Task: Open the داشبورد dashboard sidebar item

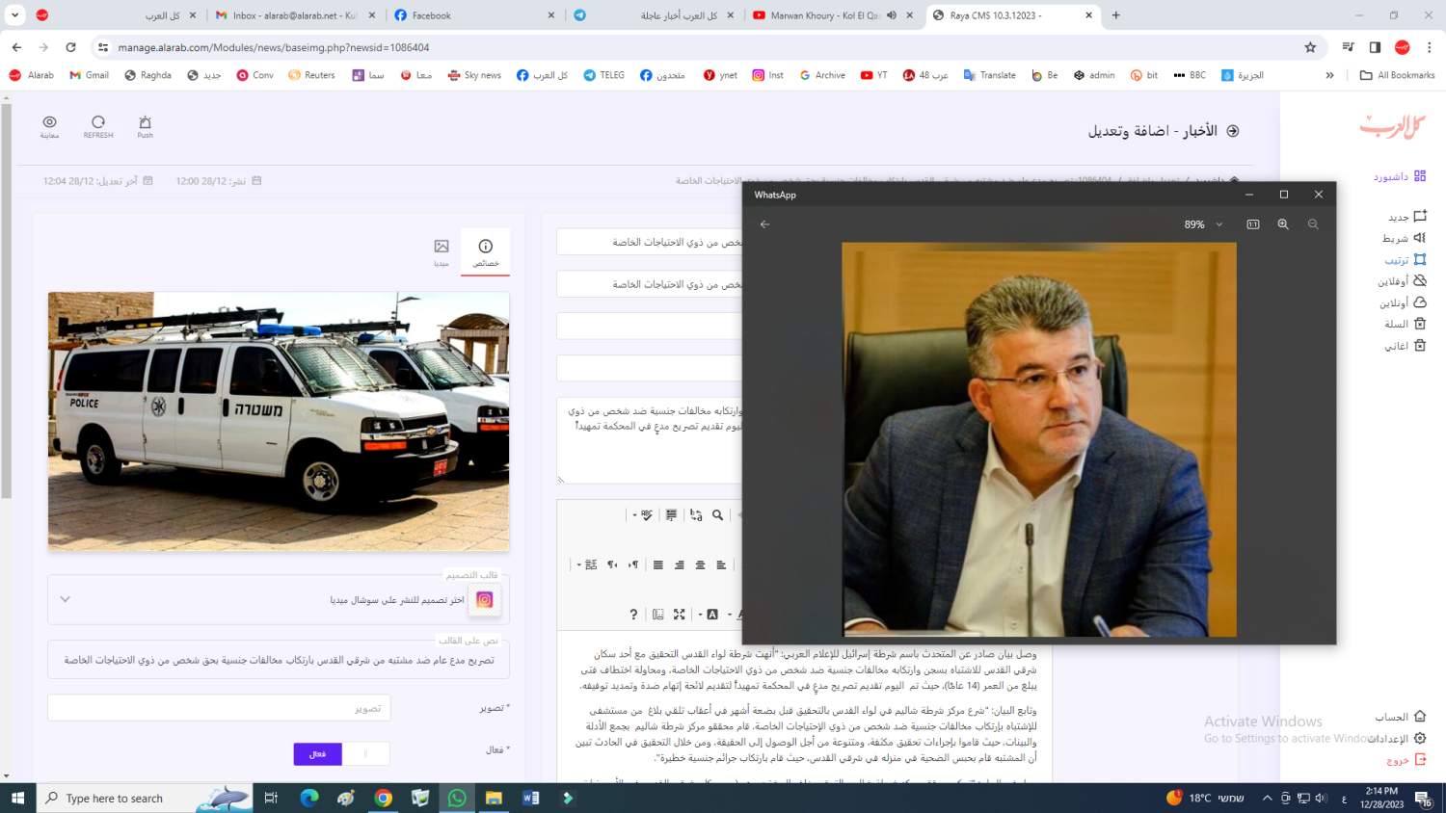Action: tap(1400, 176)
